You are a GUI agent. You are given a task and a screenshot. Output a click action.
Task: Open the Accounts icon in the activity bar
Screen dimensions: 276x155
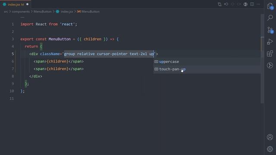click(270, 137)
